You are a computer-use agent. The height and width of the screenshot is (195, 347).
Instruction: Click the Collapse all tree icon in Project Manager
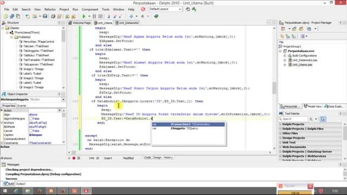(x=294, y=36)
